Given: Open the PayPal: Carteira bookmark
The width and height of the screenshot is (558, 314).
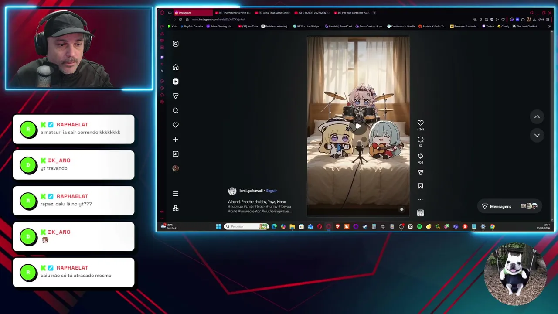Looking at the screenshot, I should pyautogui.click(x=192, y=27).
